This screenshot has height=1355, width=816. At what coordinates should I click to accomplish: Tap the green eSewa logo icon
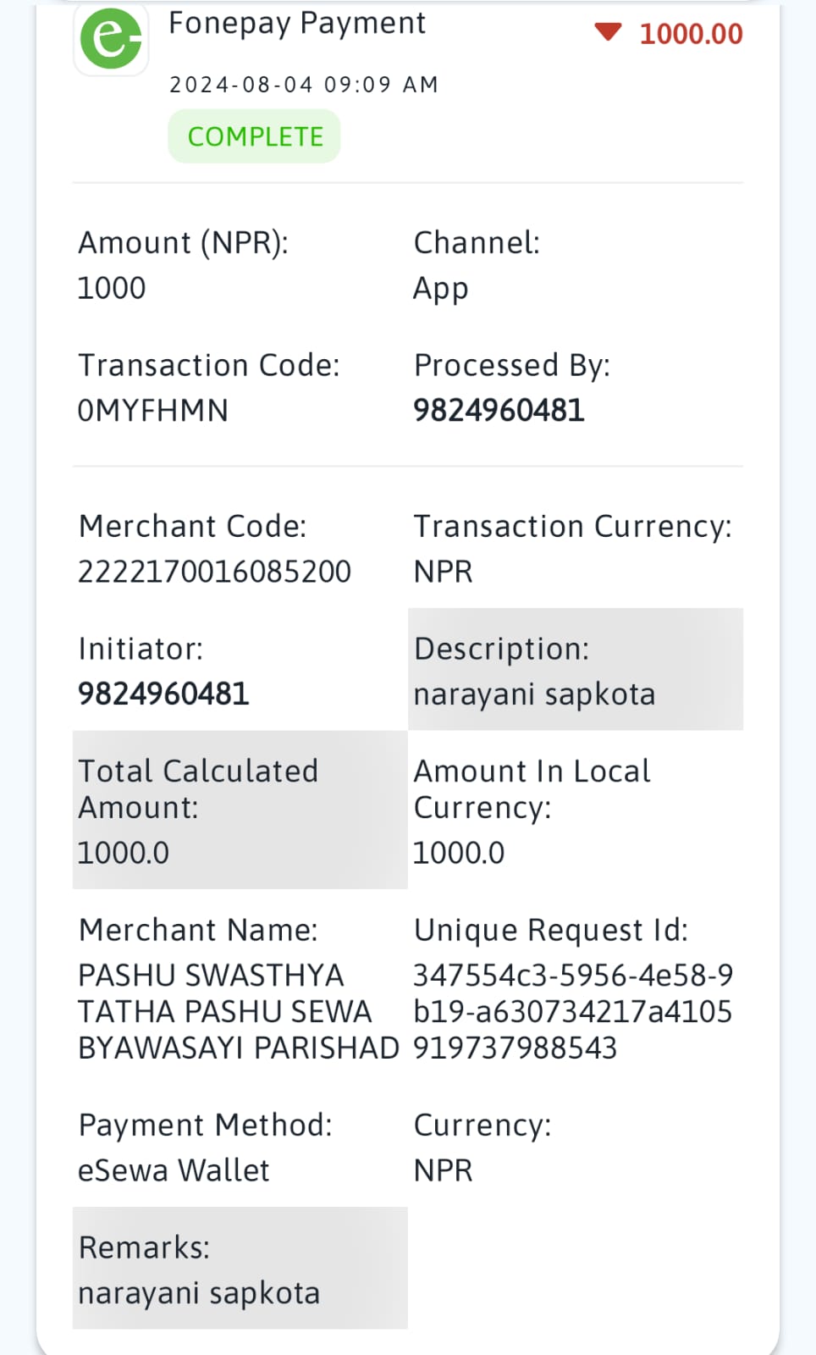coord(111,39)
